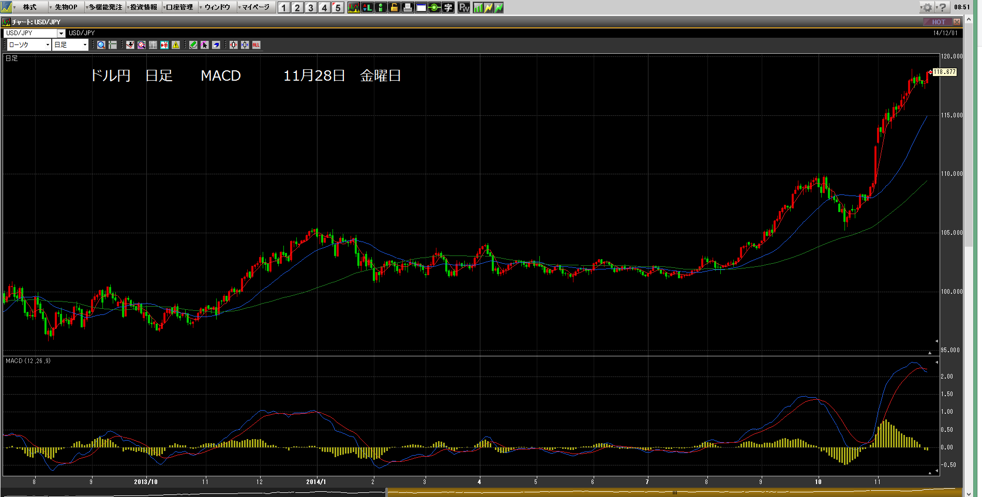Click the 2013/10 date axis label
This screenshot has height=497, width=982.
click(x=146, y=481)
